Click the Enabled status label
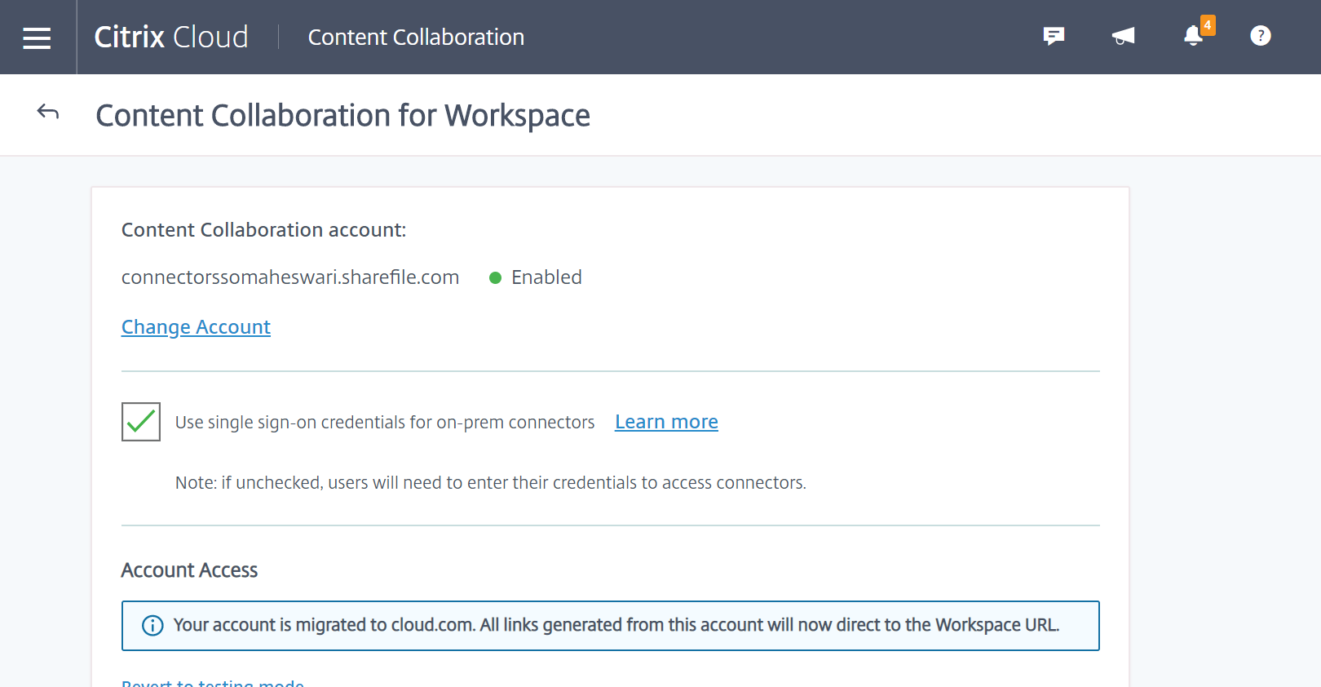1321x687 pixels. point(546,277)
